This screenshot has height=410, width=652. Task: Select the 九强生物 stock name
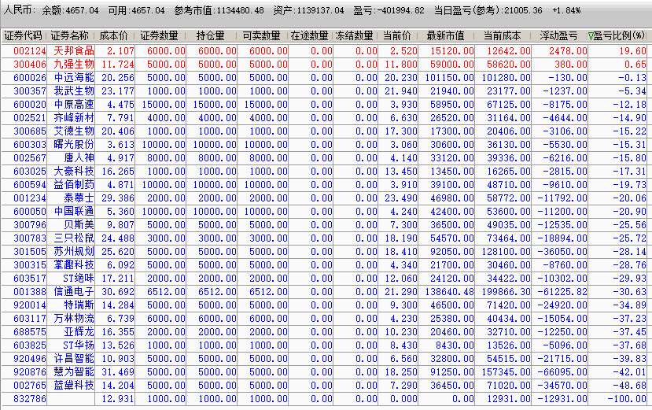74,65
